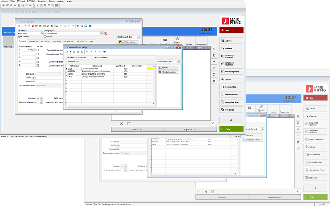Click the magnifier icon below the document list
330x206 pixels.
click(x=213, y=124)
